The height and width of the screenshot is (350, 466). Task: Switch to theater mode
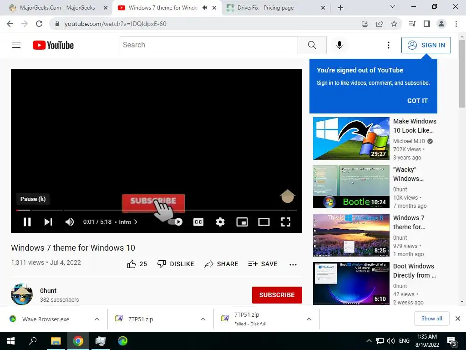point(263,222)
